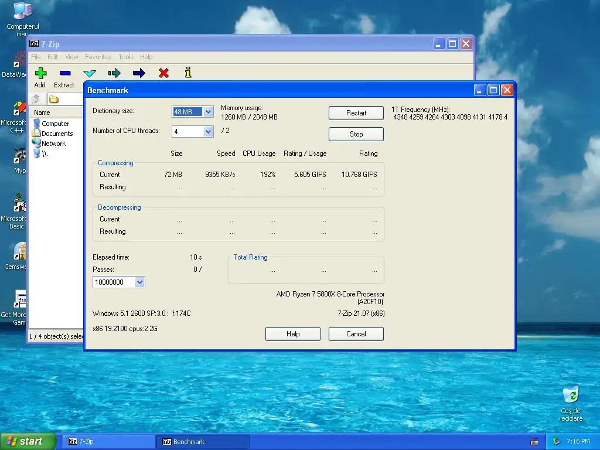Switch to the Benchmark taskbar button
This screenshot has height=450, width=600.
click(203, 442)
